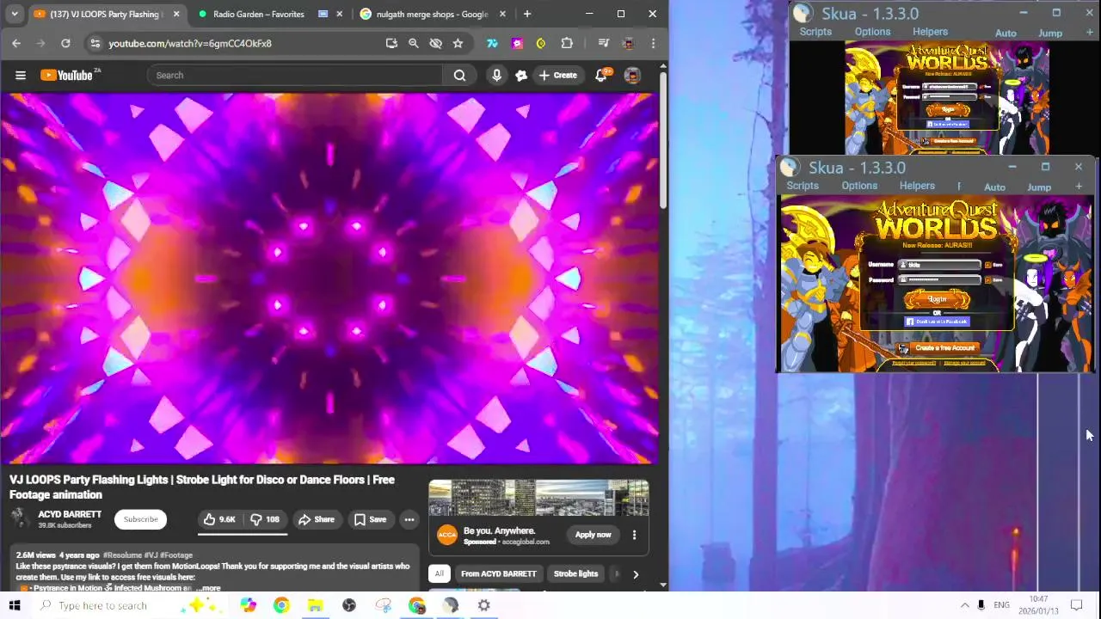Open Scripts menu in back Skua window
Viewport: 1101px width, 619px height.
[x=815, y=32]
